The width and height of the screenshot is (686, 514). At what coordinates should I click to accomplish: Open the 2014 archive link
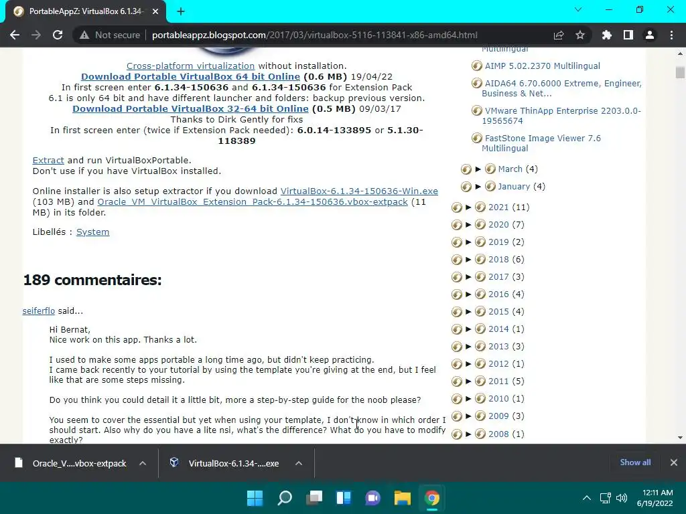[x=498, y=329]
